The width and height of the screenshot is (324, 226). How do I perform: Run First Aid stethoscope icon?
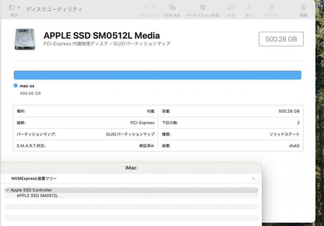click(172, 7)
